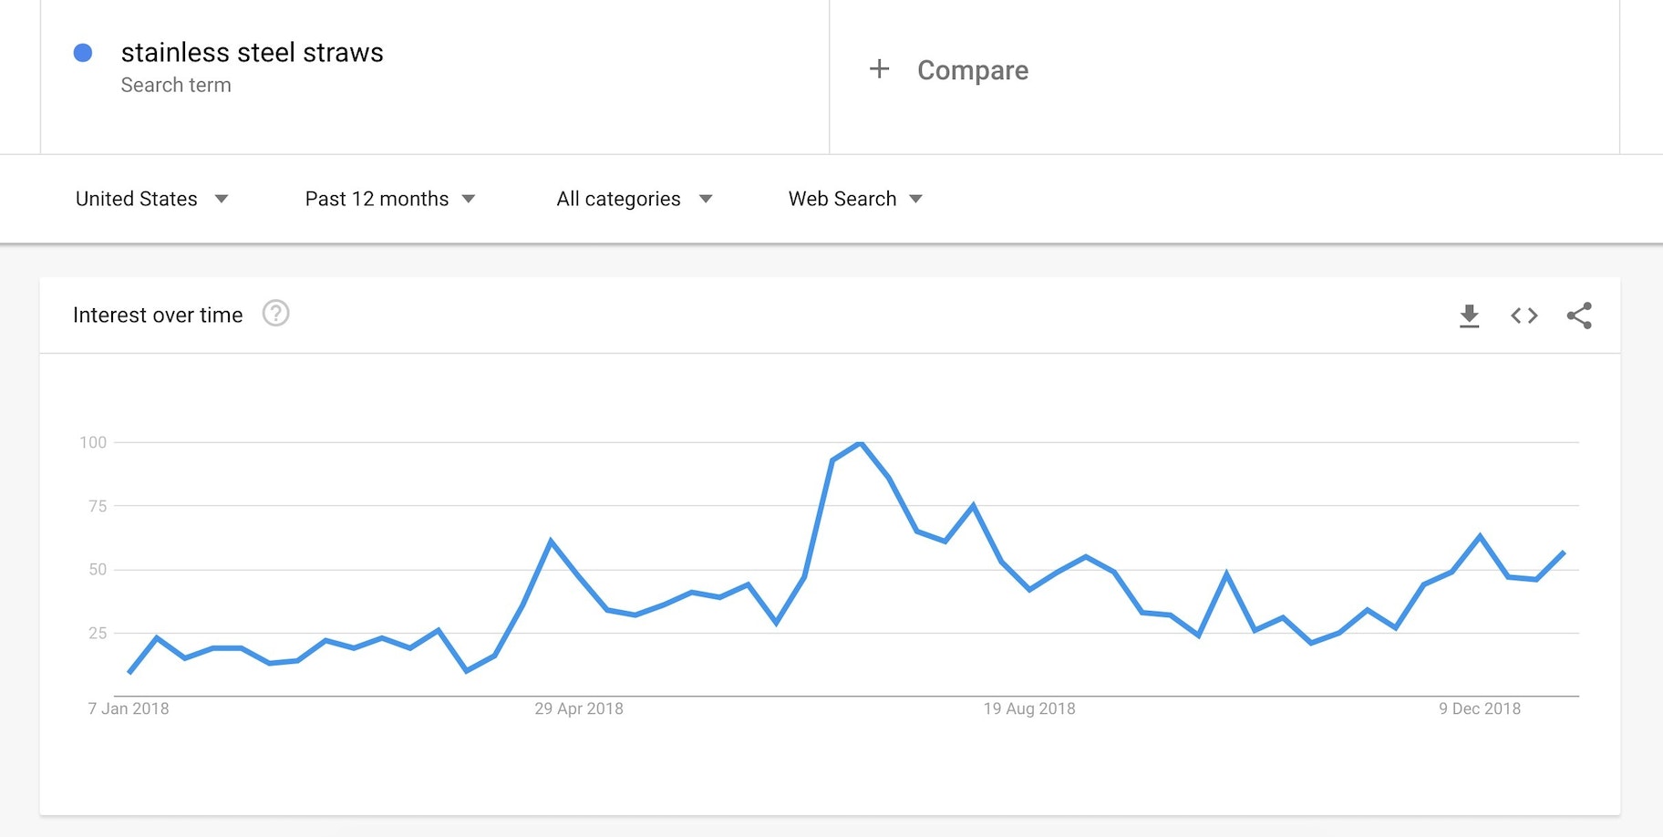Expand the Past 12 months time range

click(389, 199)
